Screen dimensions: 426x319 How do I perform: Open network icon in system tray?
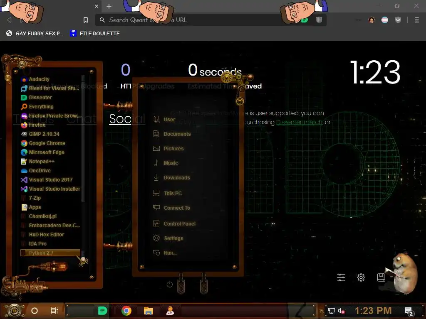click(x=331, y=311)
